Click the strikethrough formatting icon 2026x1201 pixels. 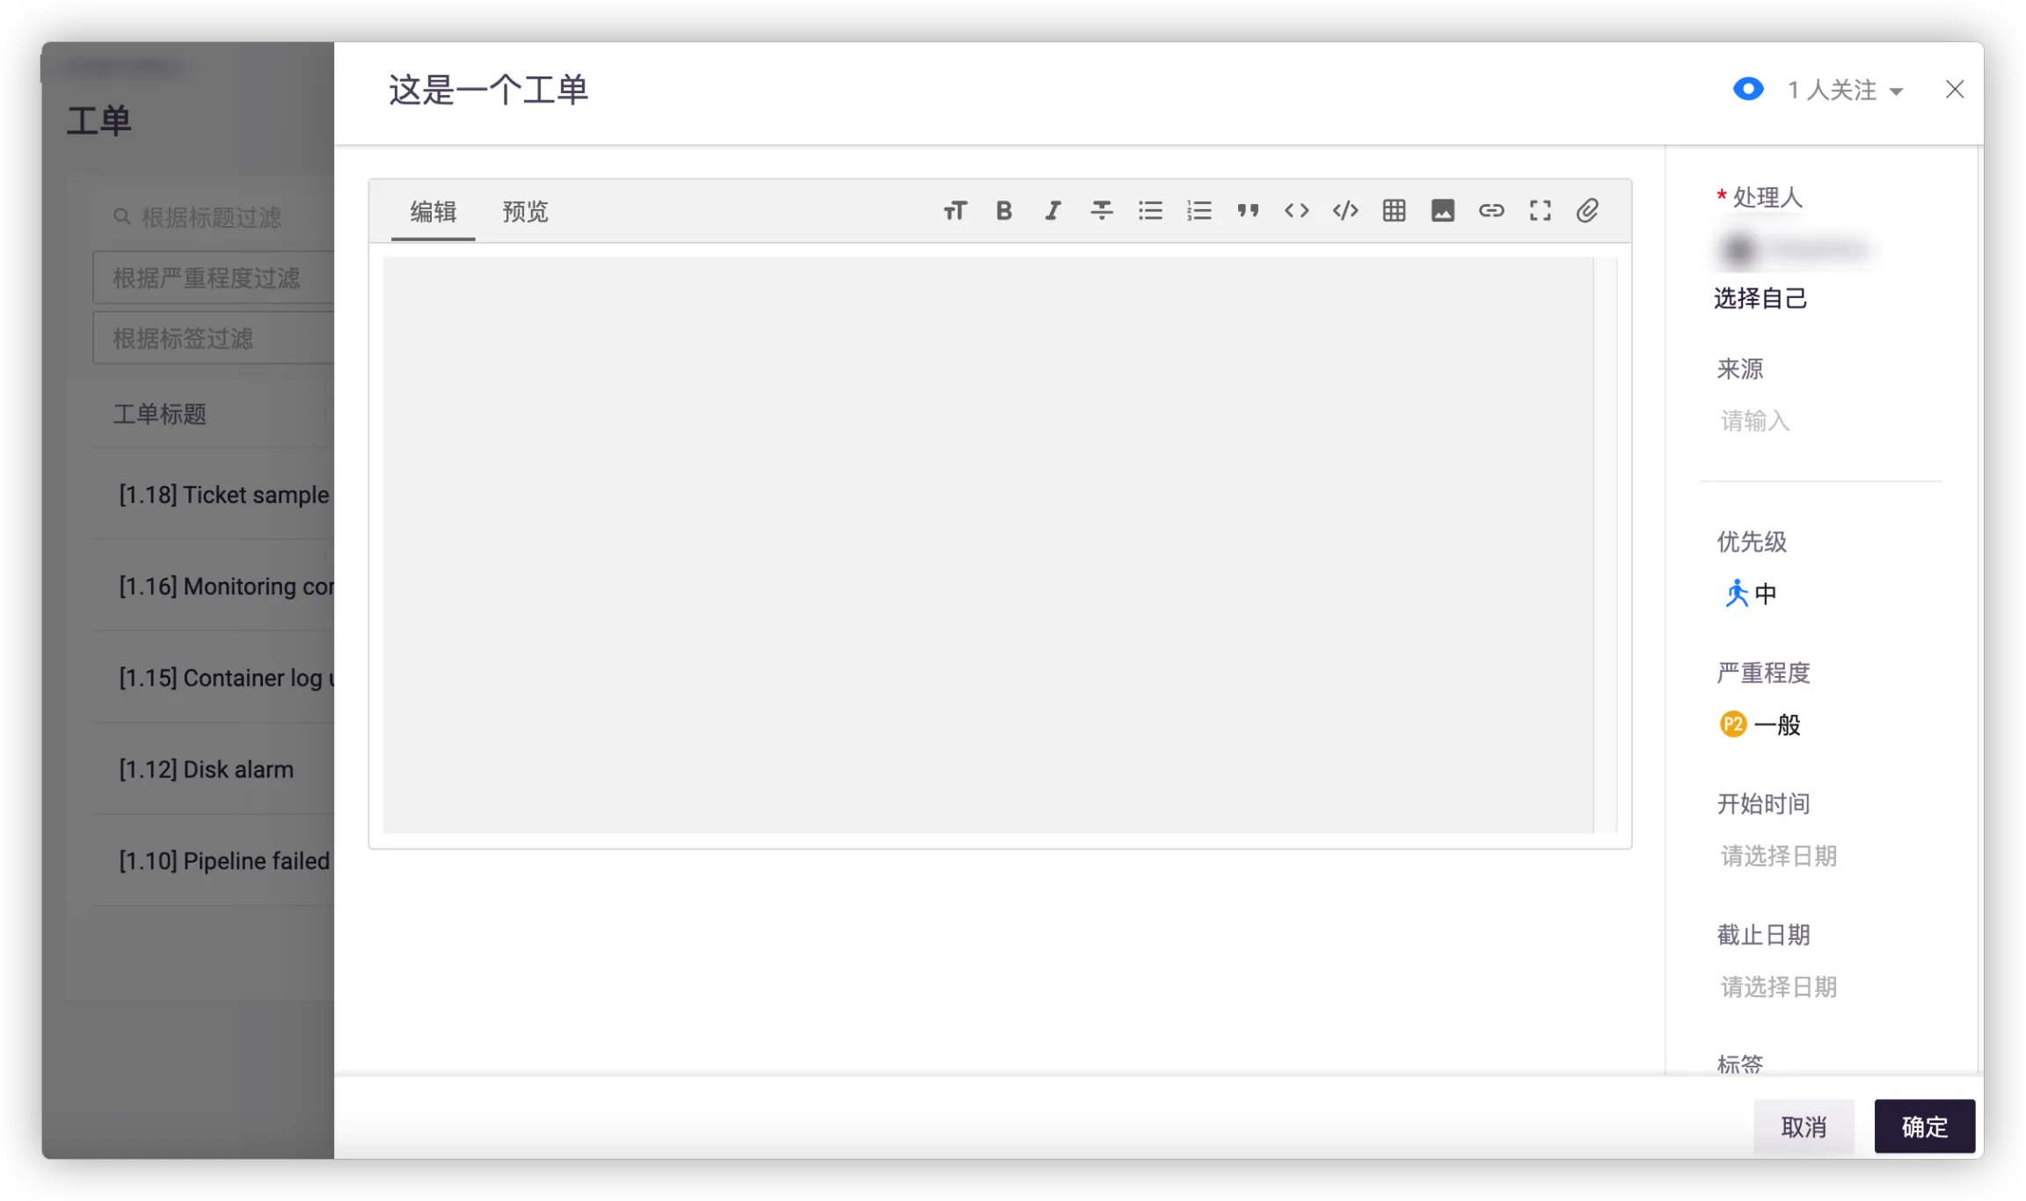click(1101, 211)
